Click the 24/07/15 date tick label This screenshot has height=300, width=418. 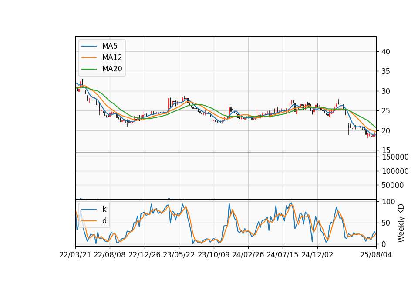point(283,255)
